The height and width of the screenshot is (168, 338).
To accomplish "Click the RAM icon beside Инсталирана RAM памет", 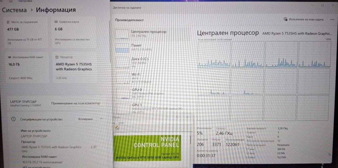I will pyautogui.click(x=9, y=57).
